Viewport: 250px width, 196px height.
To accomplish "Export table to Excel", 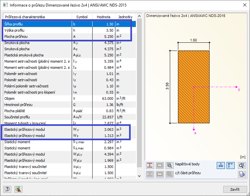I will point(18,189).
